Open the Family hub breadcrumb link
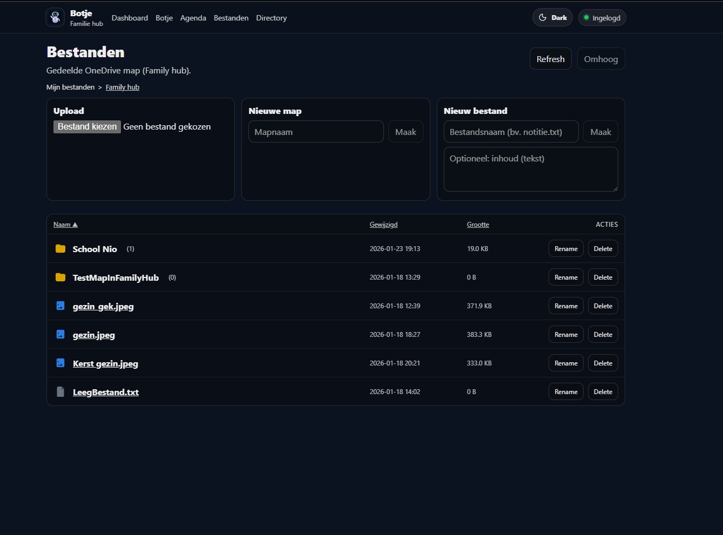This screenshot has height=535, width=723. tap(123, 87)
